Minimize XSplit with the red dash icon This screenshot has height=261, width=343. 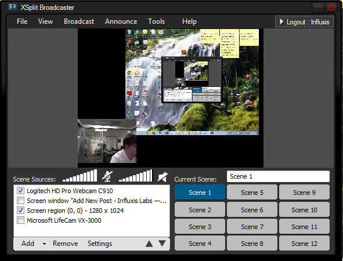point(318,7)
